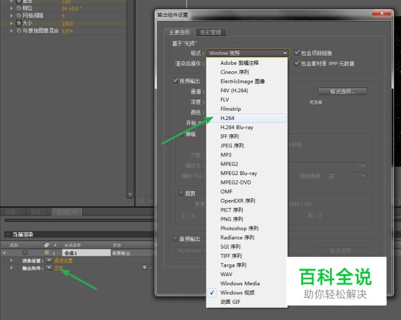
Task: Choose H.264 Blu-ray format
Action: (247, 128)
